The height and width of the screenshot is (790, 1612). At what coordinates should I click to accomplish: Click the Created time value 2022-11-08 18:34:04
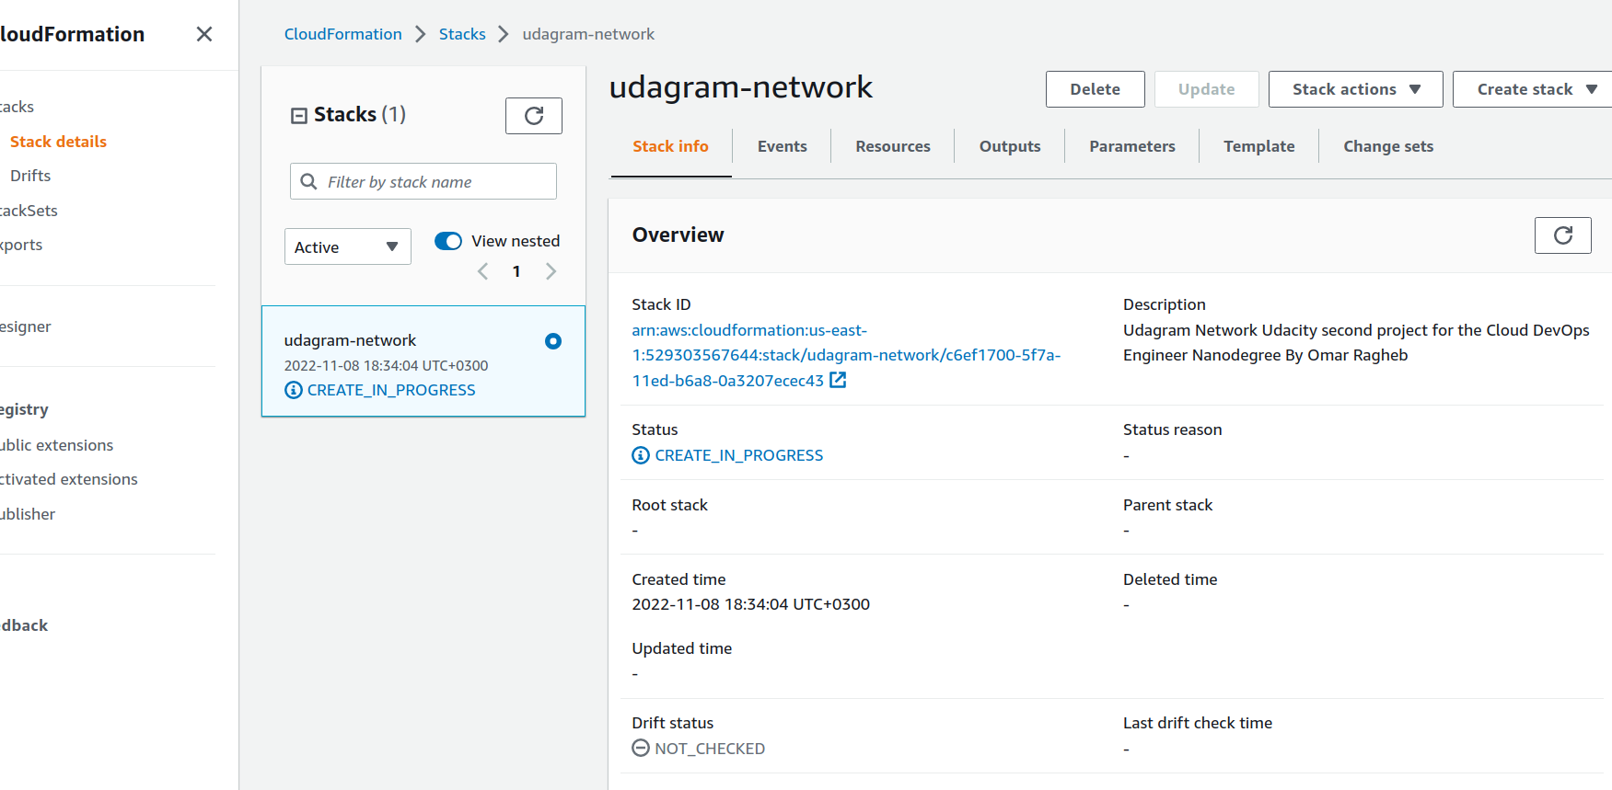coord(750,604)
